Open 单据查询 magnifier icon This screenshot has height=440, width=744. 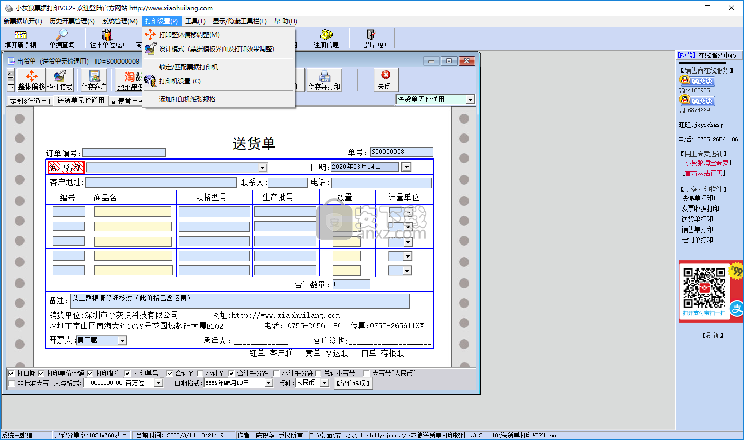[x=62, y=39]
